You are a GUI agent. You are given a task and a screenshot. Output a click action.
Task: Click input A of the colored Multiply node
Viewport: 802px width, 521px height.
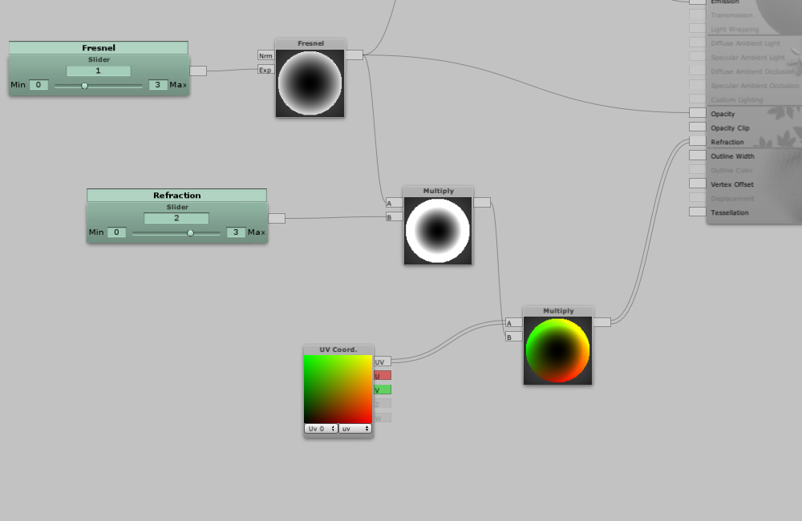click(514, 323)
